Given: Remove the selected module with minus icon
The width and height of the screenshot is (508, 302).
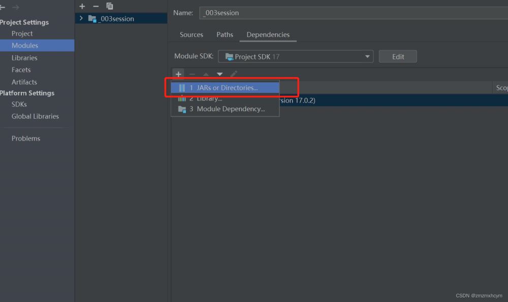Looking at the screenshot, I should coord(96,6).
